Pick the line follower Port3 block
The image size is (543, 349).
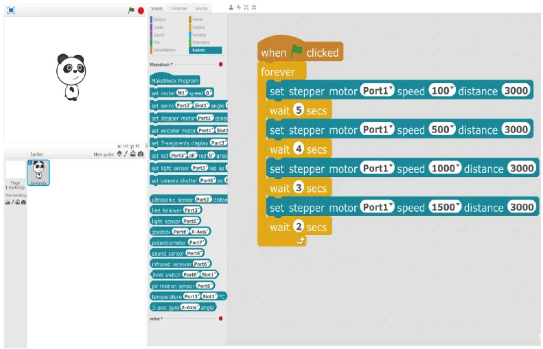click(176, 210)
